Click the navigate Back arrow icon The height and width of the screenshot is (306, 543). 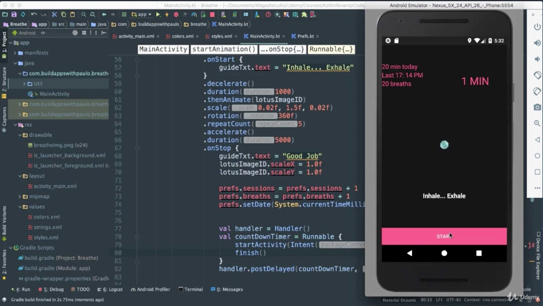coord(104,15)
